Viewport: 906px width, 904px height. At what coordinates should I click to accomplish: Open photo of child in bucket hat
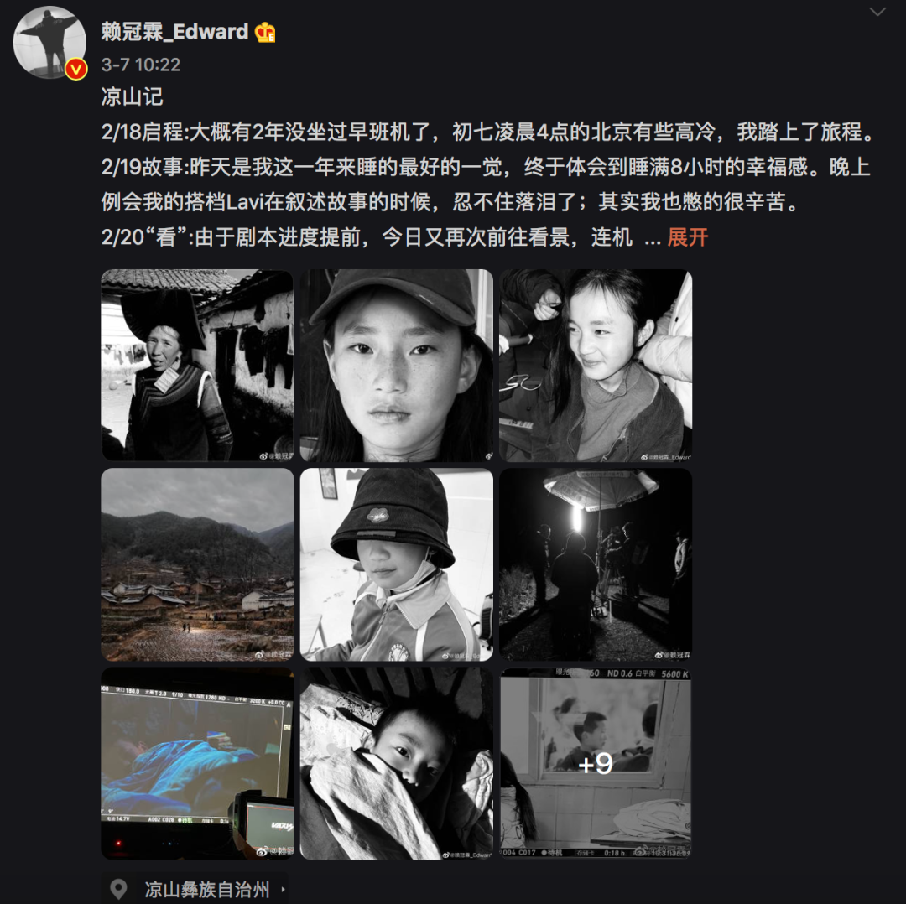coord(396,564)
